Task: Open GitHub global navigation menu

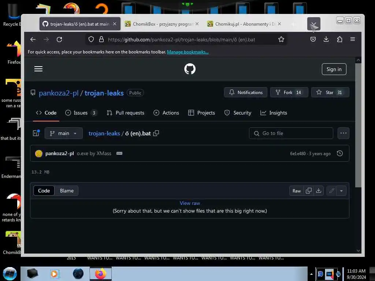Action: click(38, 69)
